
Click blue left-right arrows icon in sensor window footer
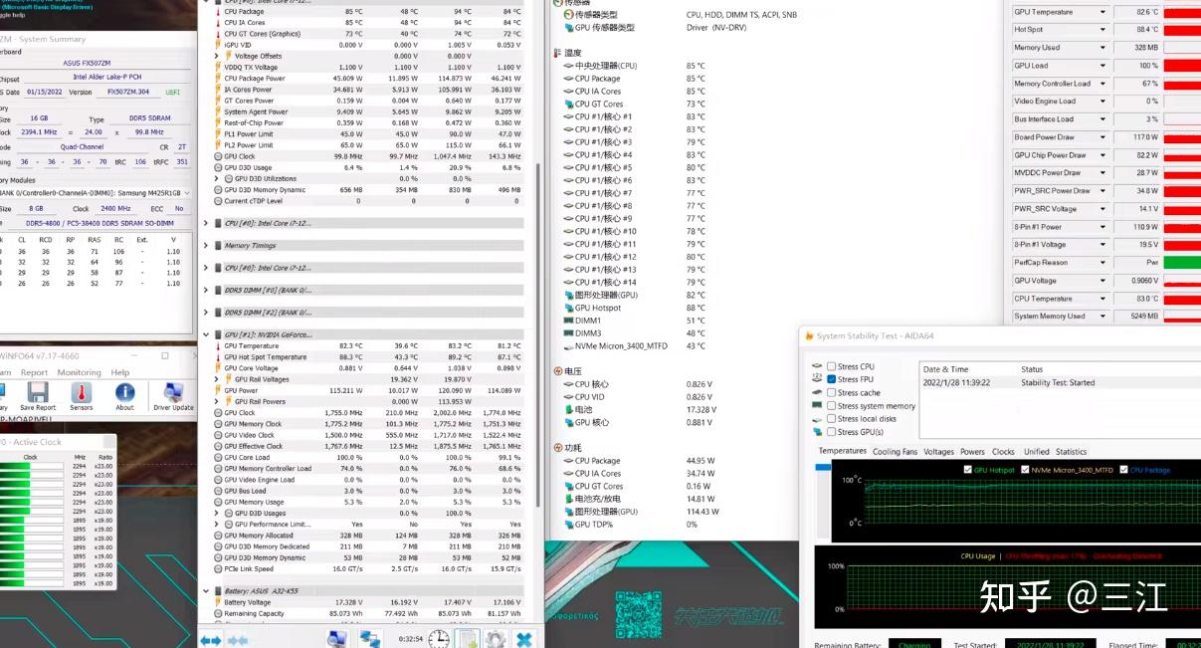(x=210, y=640)
